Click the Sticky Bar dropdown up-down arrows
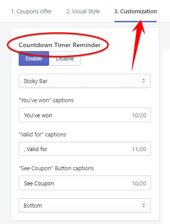 point(143,81)
